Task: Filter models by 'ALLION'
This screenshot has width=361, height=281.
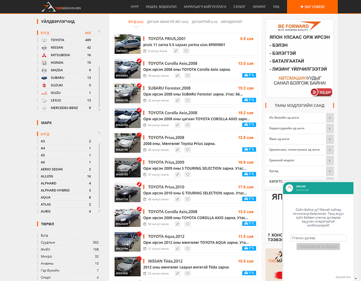Action: (47, 176)
